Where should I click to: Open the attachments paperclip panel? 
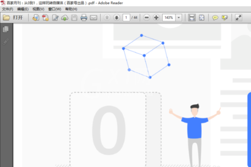[x=6, y=42]
